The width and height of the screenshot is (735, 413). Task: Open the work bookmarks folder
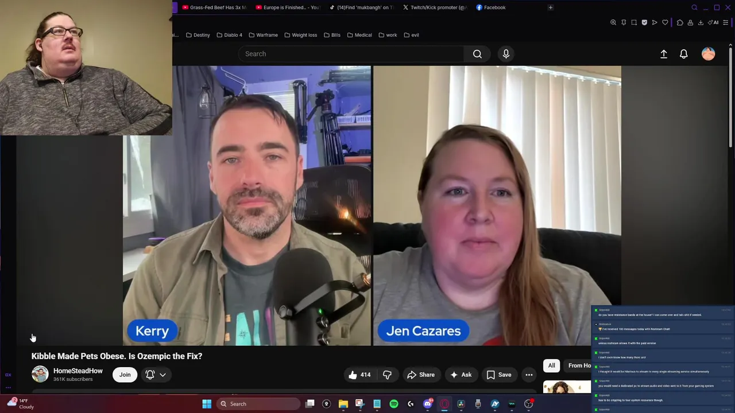point(388,35)
